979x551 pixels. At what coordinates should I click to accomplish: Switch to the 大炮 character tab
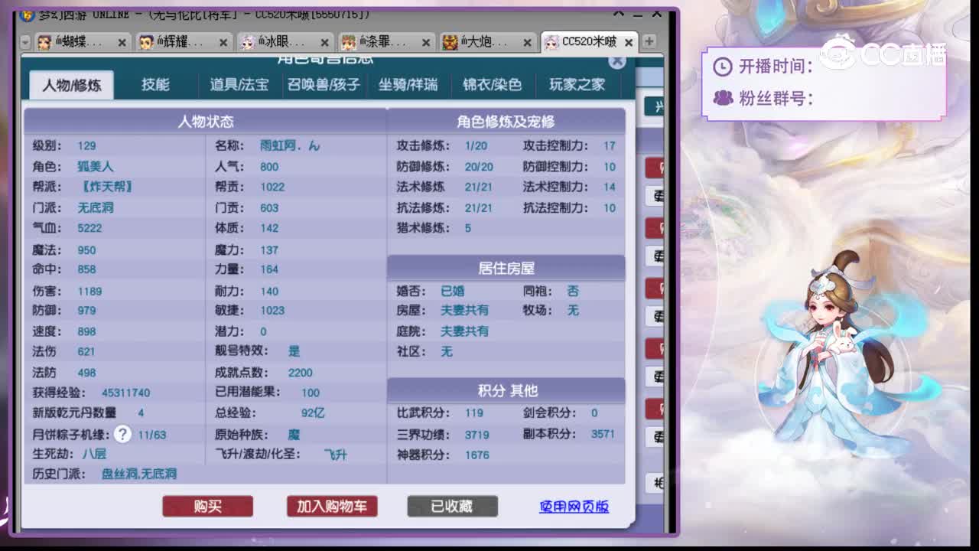[x=487, y=42]
